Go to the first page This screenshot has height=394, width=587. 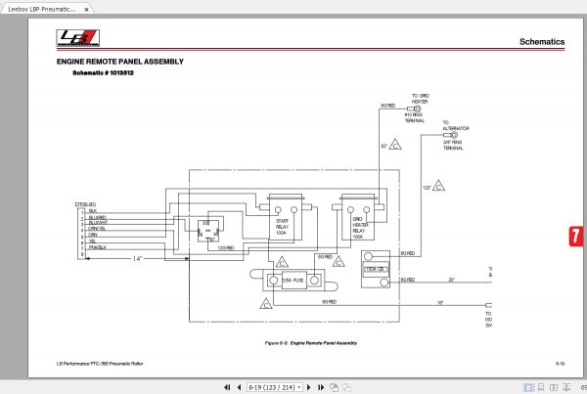227,387
